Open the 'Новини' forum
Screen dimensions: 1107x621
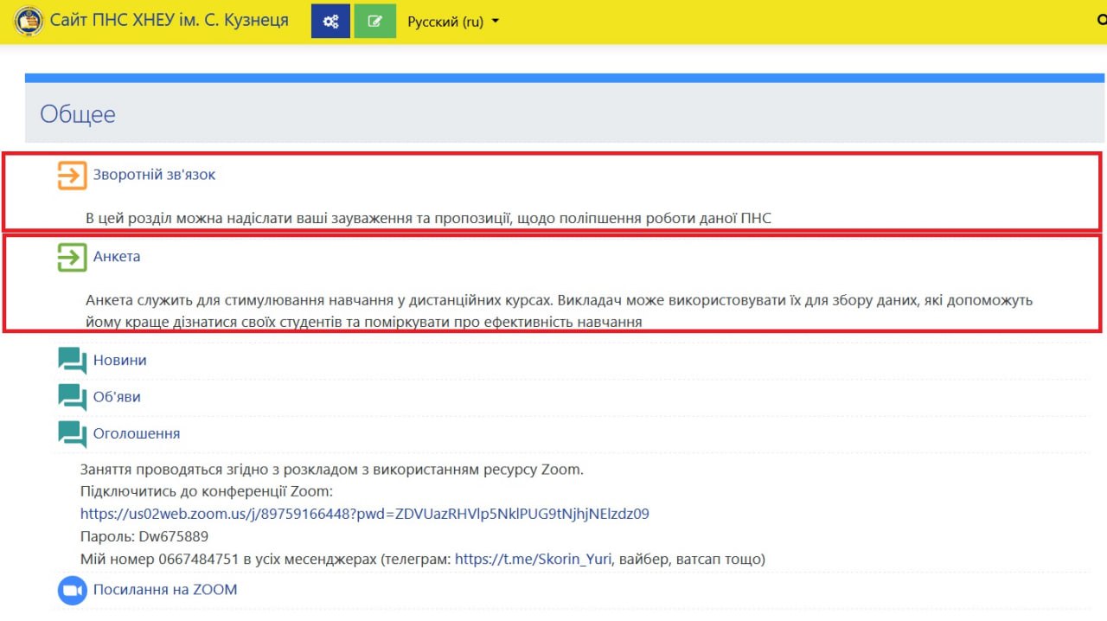point(119,361)
